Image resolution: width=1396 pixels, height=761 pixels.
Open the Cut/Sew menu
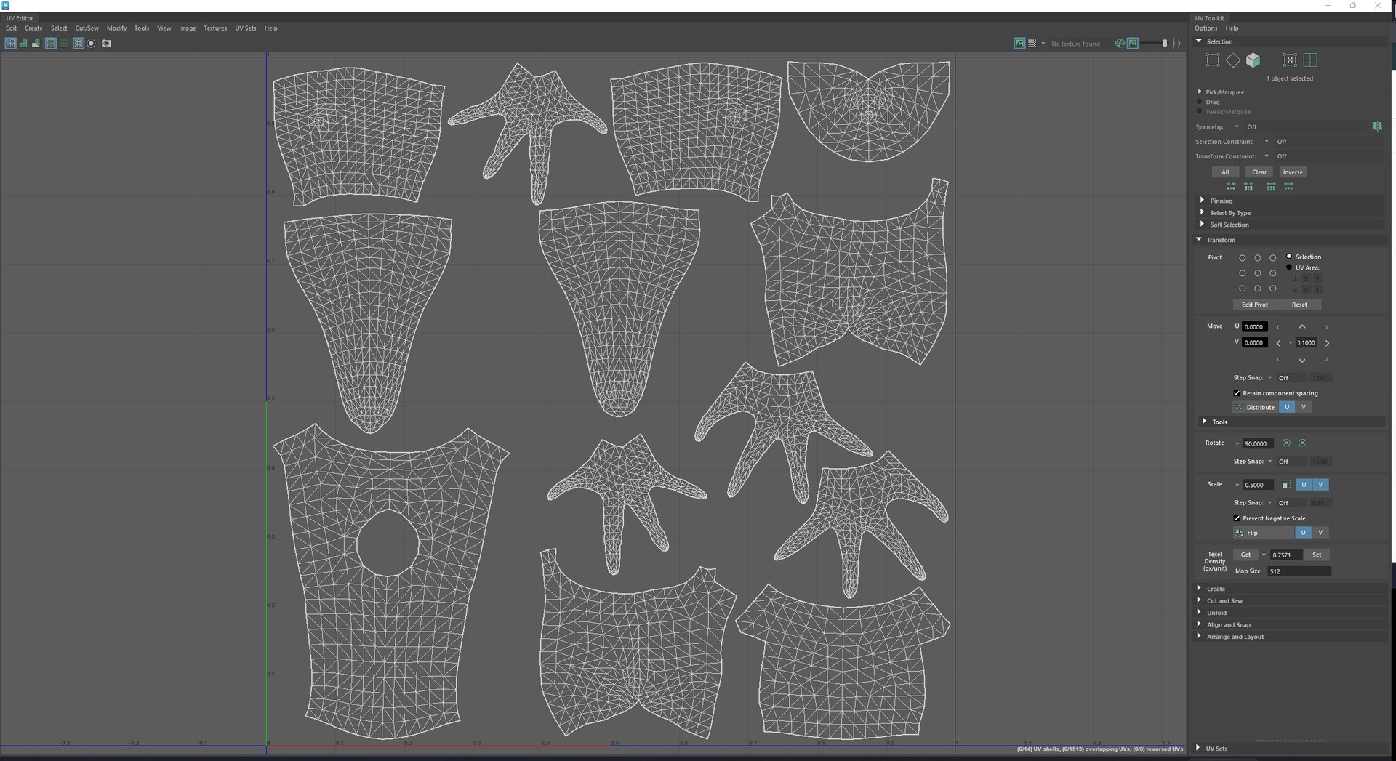(87, 28)
